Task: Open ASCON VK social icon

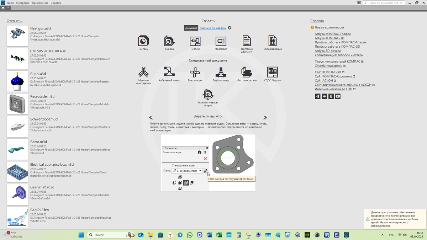Action: (325, 96)
